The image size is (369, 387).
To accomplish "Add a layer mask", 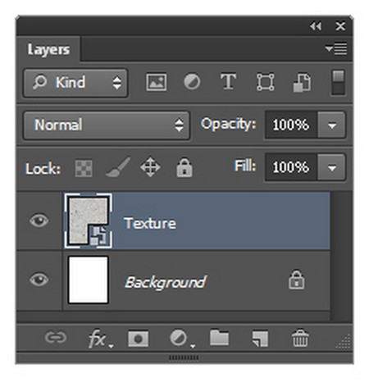I will [x=139, y=339].
